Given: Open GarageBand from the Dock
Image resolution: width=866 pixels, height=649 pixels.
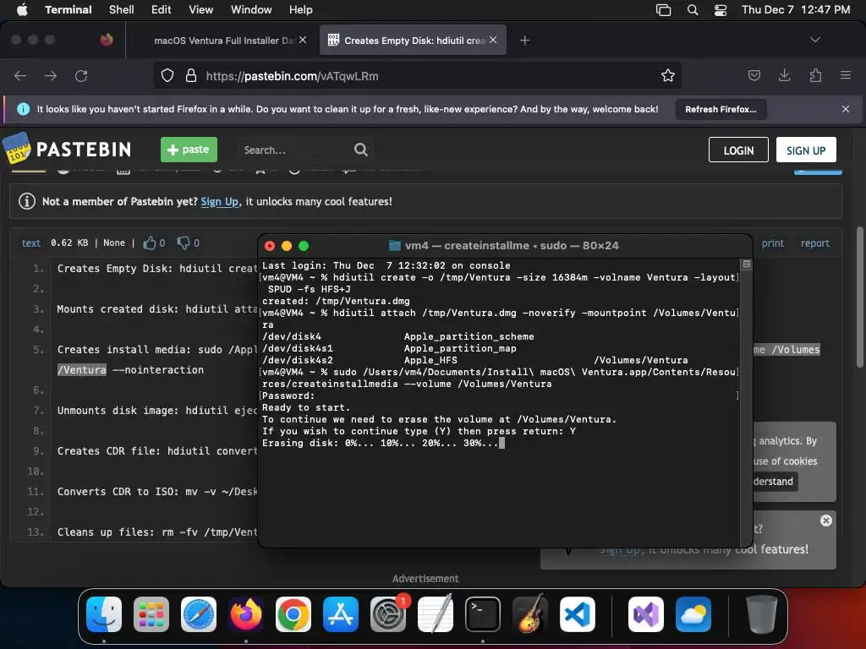Looking at the screenshot, I should point(530,614).
